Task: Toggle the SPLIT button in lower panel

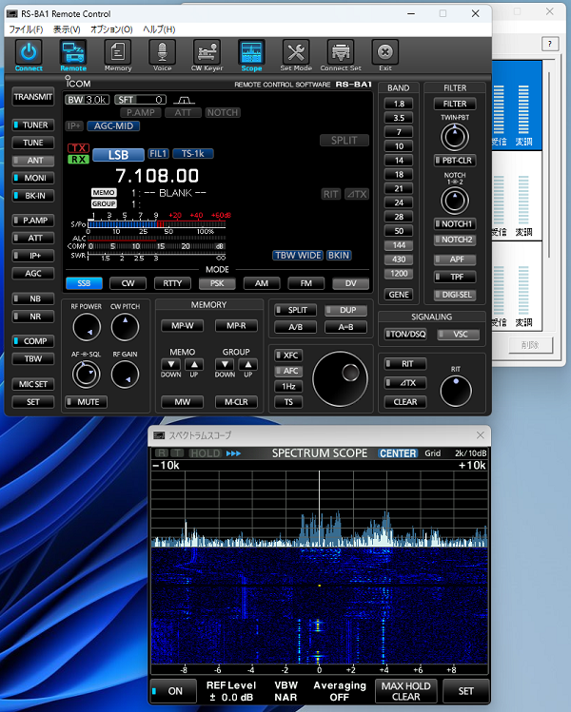Action: point(296,310)
